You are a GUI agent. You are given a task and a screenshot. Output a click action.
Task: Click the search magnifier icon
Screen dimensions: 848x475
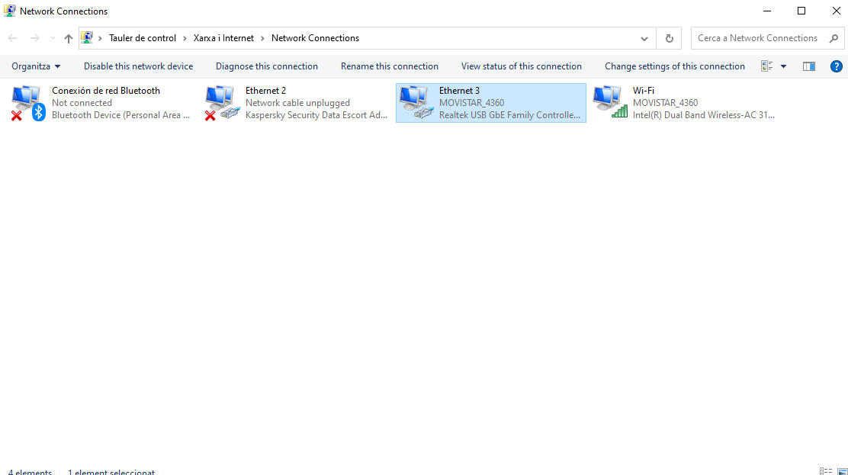(x=834, y=38)
